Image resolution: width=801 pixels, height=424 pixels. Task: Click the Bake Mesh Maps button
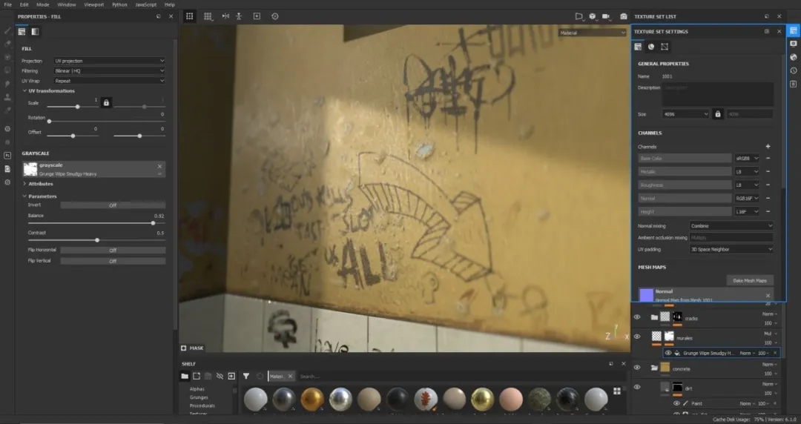(750, 280)
